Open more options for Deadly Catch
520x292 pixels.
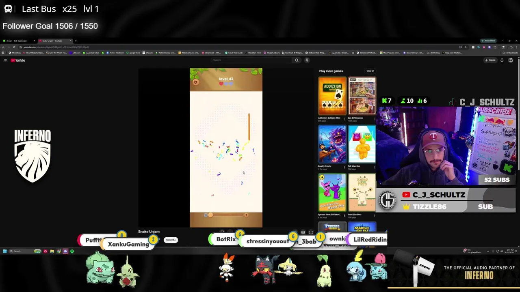point(344,167)
